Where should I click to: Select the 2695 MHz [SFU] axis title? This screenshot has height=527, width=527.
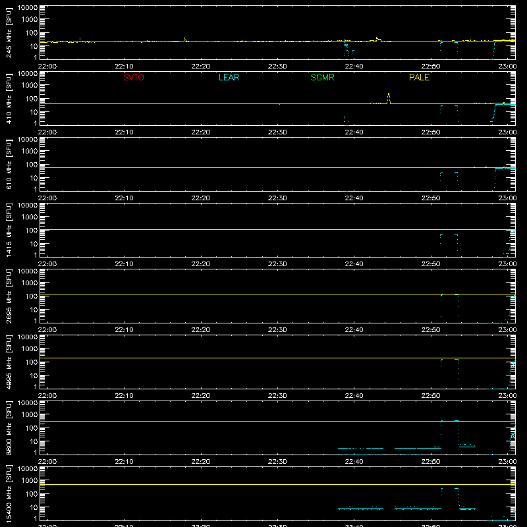pos(9,296)
